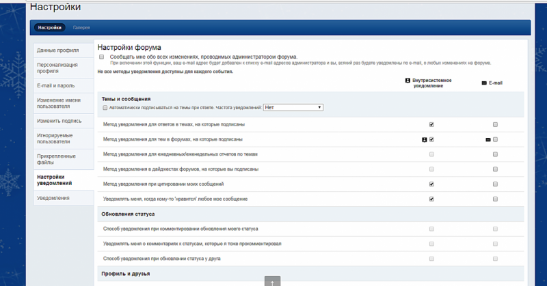Screen dimensions: 547x286
Task: Check e-mail option for forum digests
Action: click(495, 169)
